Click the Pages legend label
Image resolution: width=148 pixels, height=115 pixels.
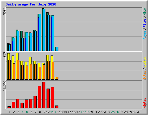pyautogui.click(x=145, y=35)
